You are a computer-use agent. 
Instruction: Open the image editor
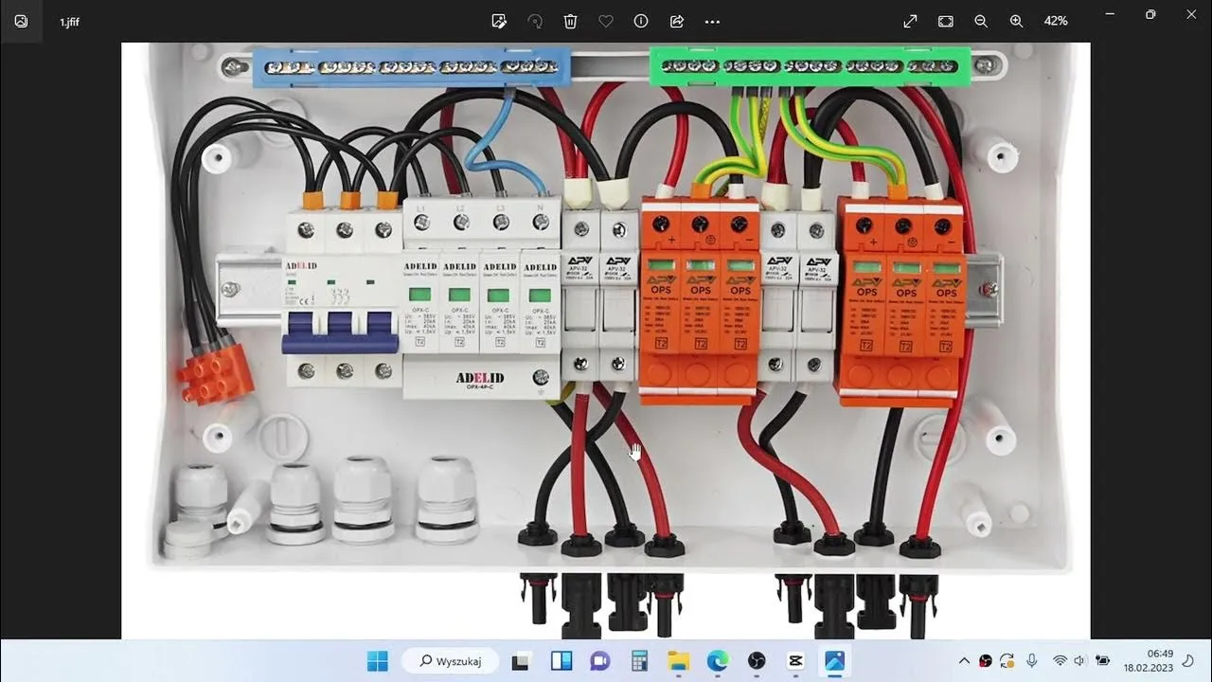pyautogui.click(x=499, y=21)
